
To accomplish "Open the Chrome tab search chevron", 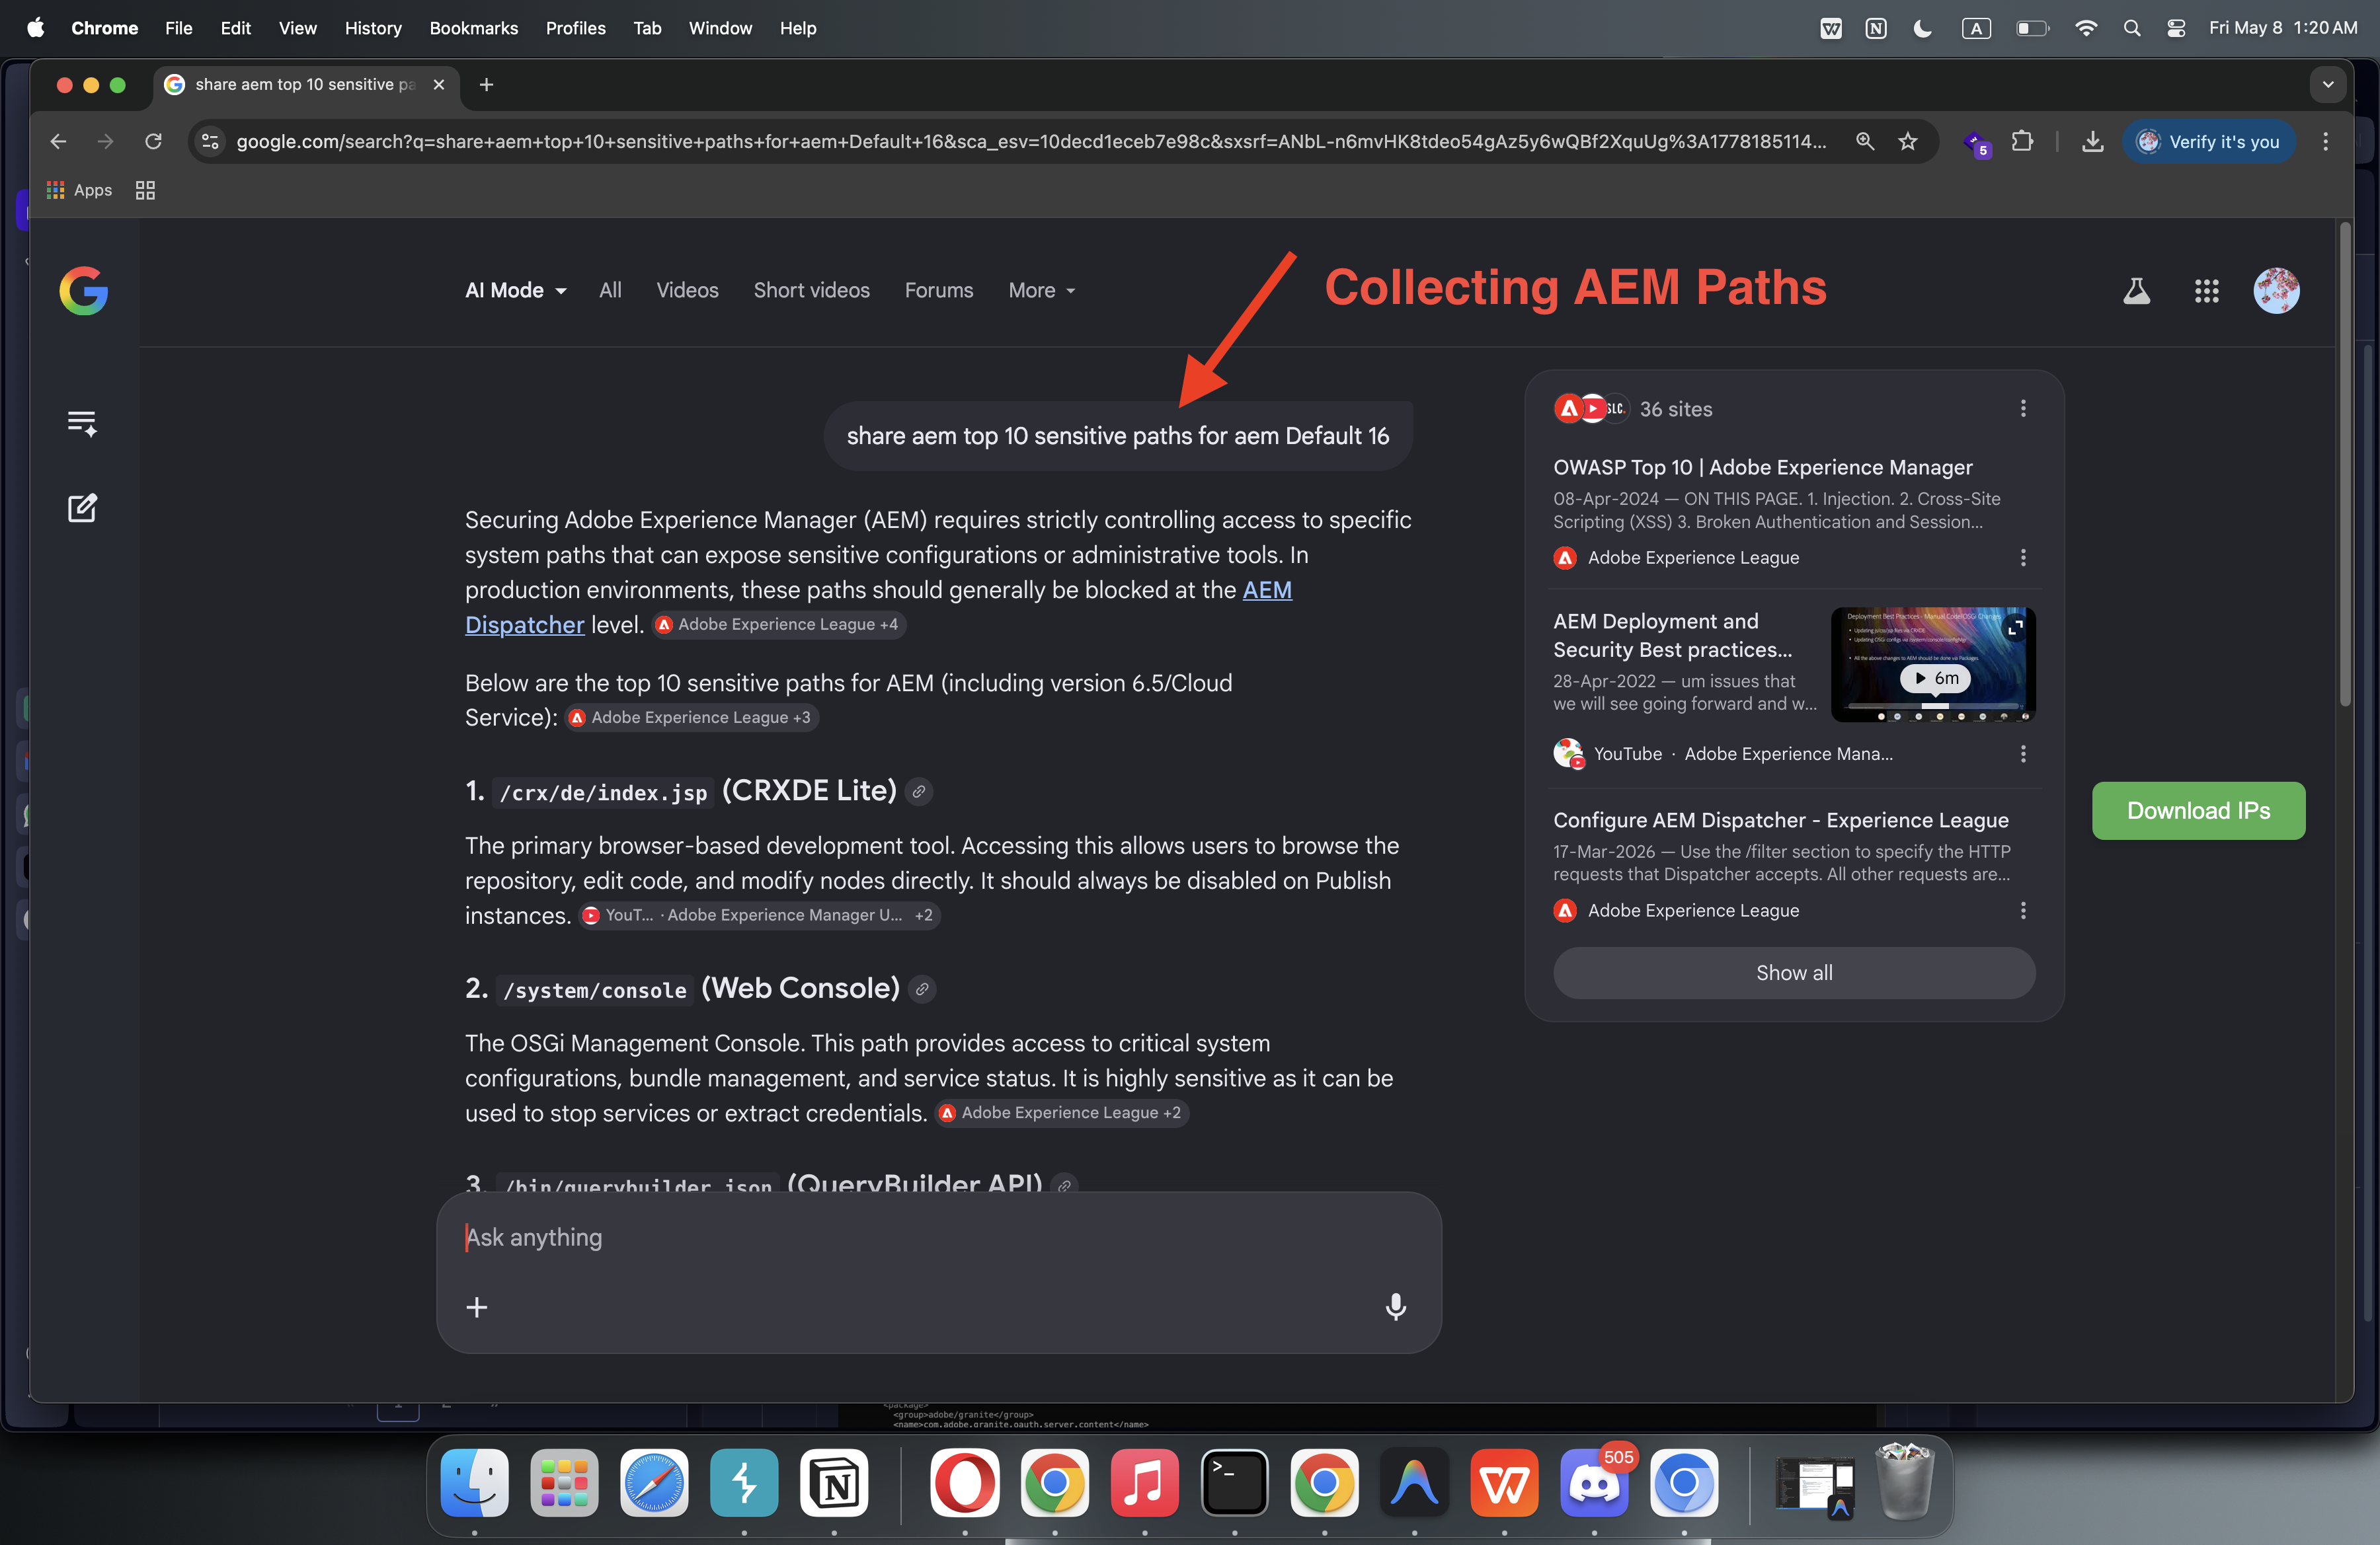I will (x=2328, y=85).
